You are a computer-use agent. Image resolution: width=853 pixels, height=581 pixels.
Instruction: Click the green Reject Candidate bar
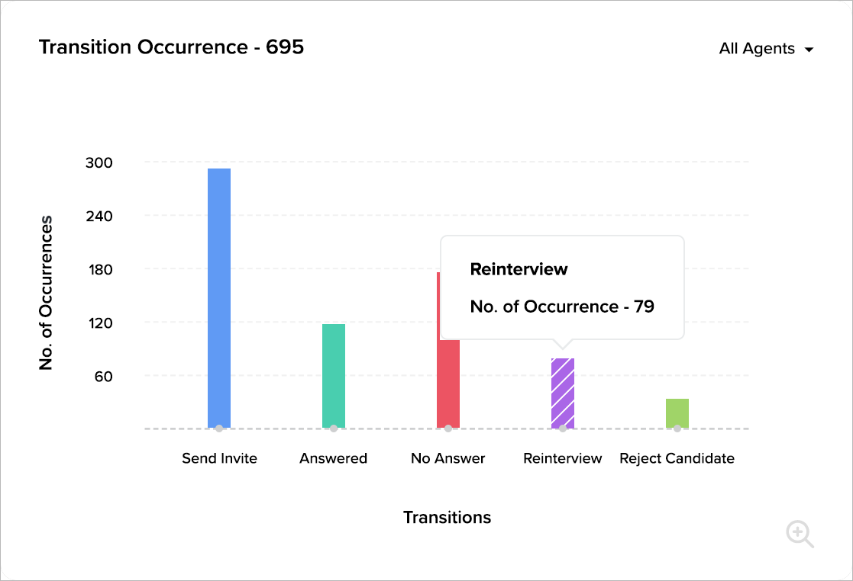[x=677, y=413]
